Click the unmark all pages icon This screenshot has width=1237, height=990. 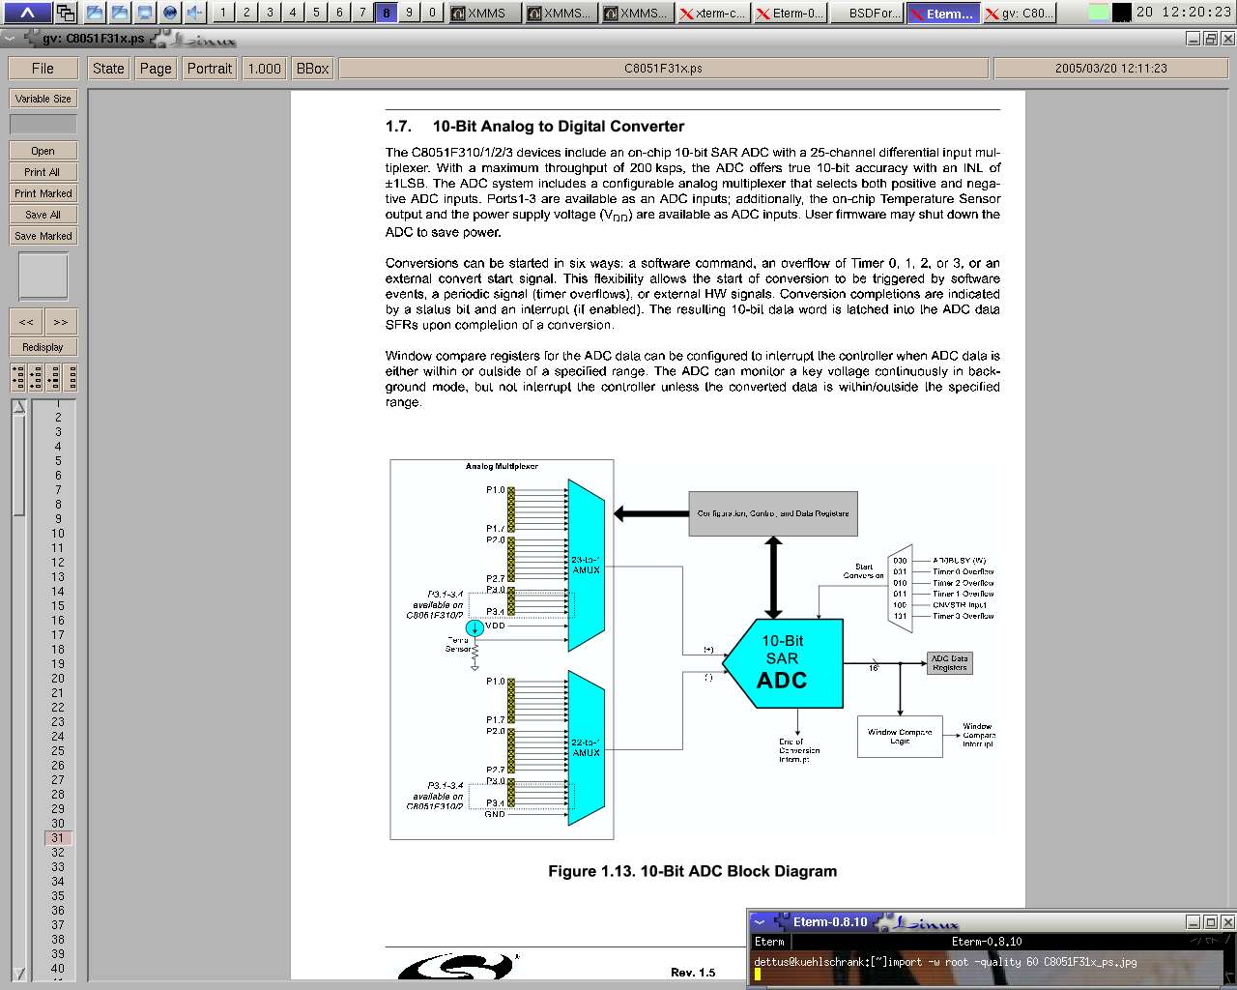point(71,377)
